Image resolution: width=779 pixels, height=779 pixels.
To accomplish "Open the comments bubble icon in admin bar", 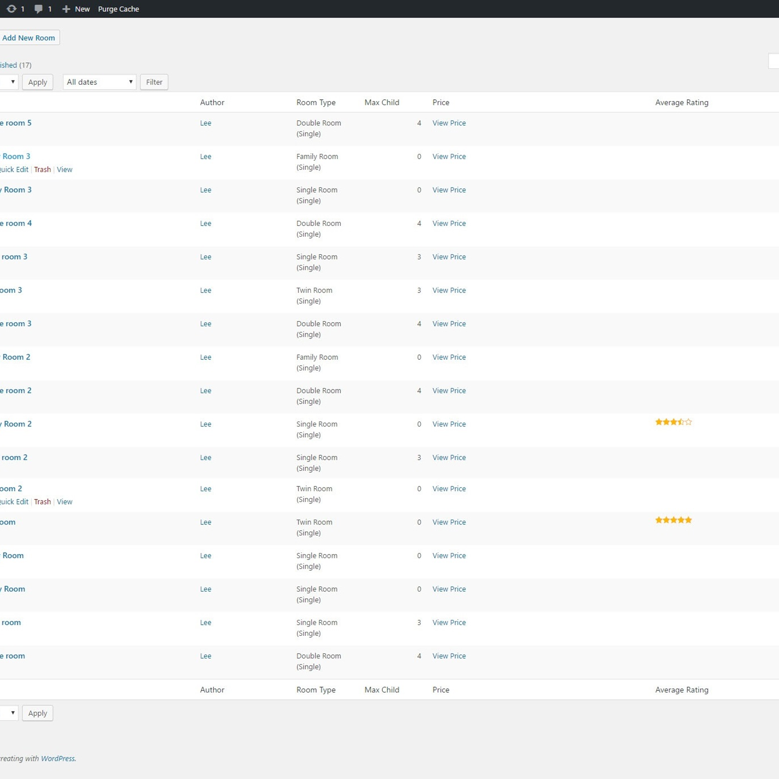I will point(38,9).
